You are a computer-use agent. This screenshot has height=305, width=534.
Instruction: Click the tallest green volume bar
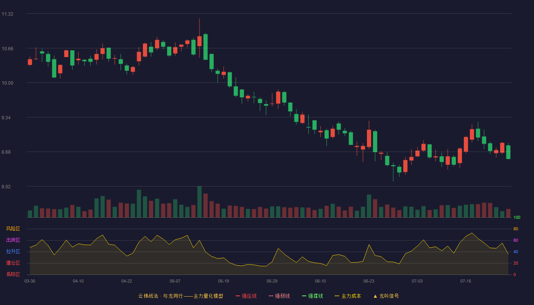tap(199, 202)
